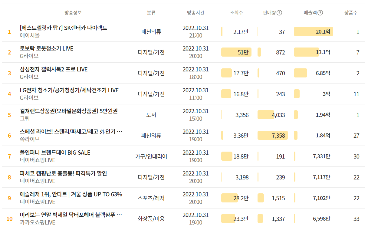Viewport: 368px width, 233px height.
Task: Click the 6.85억 revenue value
Action: pyautogui.click(x=323, y=73)
